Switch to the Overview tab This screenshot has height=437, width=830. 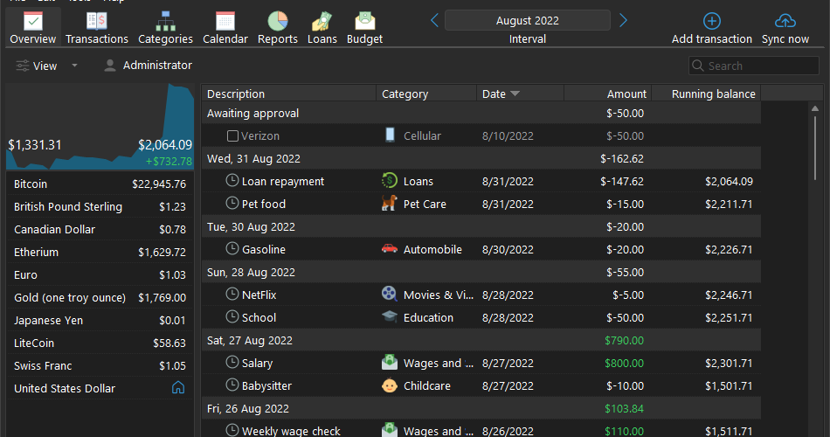click(x=33, y=28)
